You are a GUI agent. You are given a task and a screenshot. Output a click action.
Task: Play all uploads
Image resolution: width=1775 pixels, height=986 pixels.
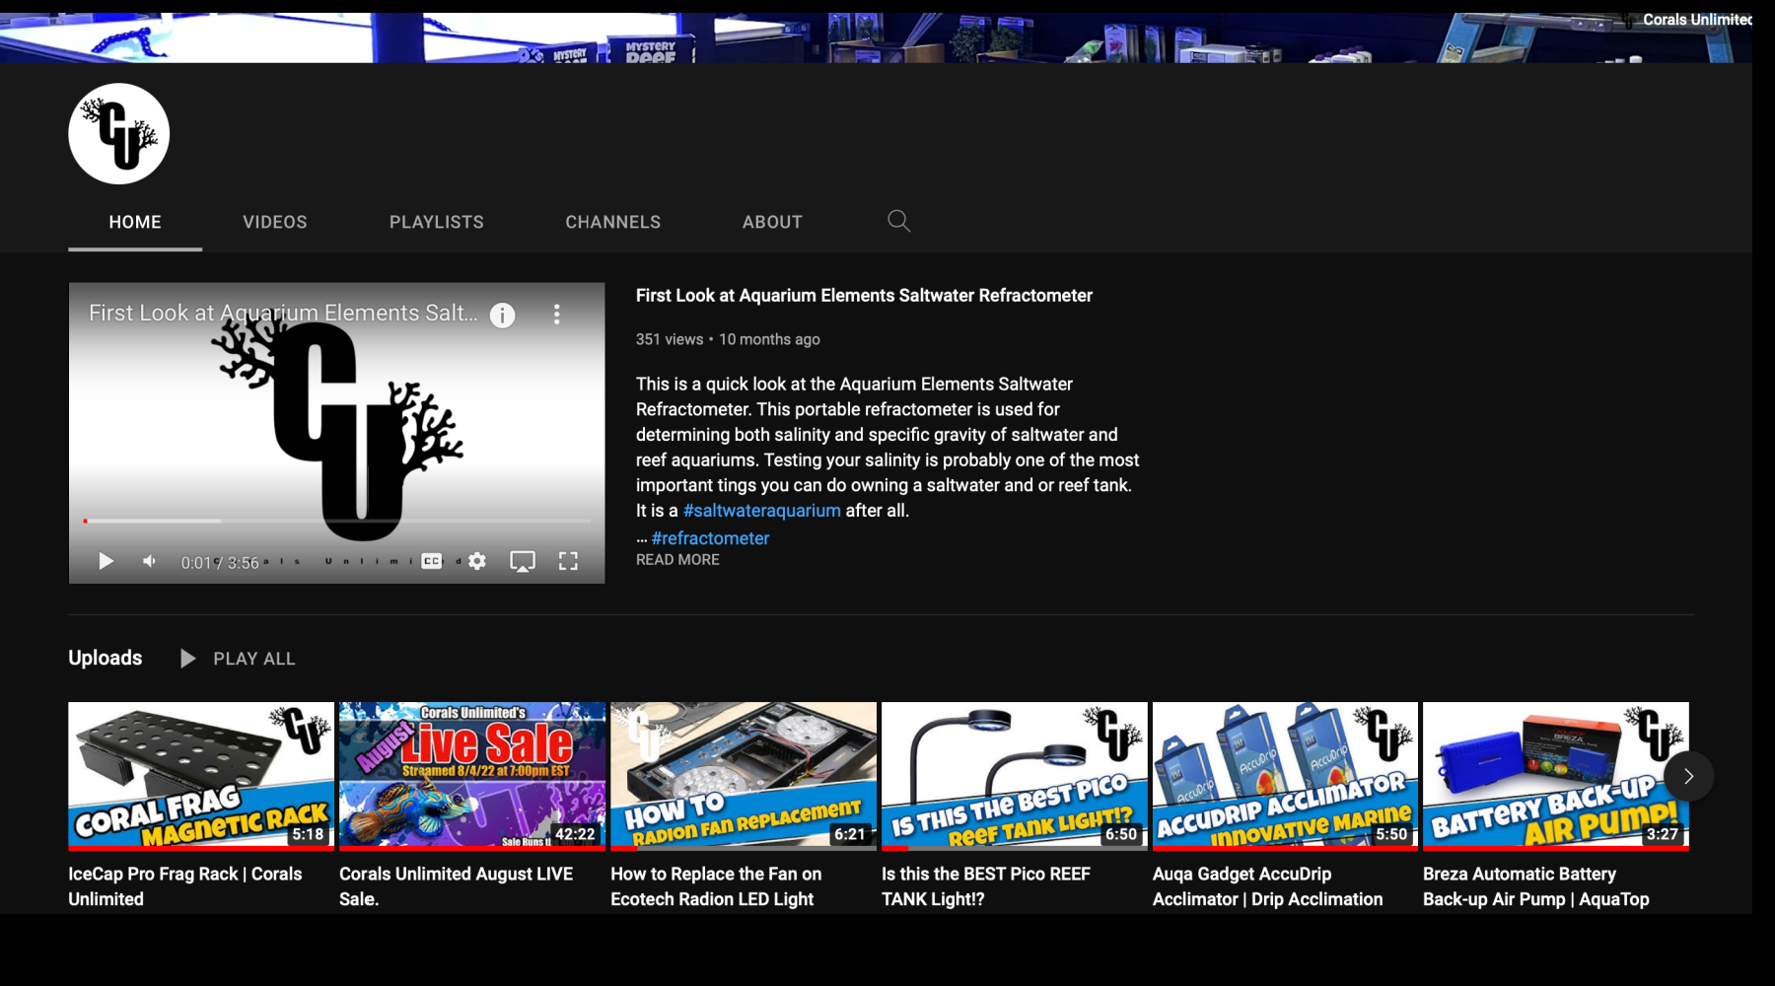(x=239, y=659)
